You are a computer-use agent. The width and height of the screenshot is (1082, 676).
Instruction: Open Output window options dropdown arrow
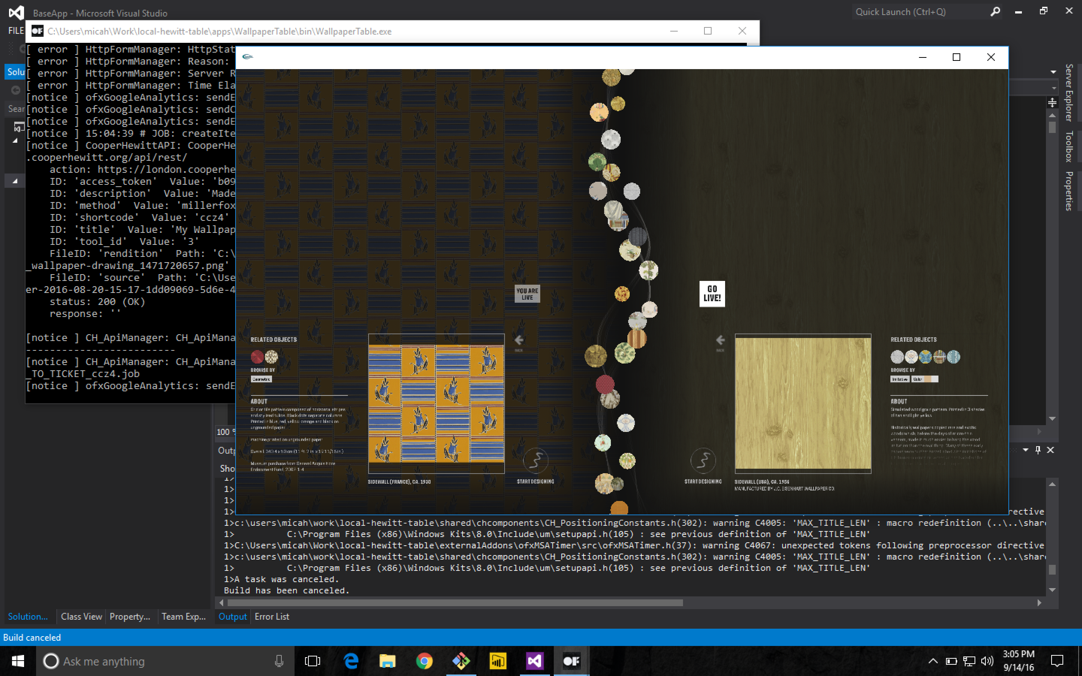tap(1026, 450)
